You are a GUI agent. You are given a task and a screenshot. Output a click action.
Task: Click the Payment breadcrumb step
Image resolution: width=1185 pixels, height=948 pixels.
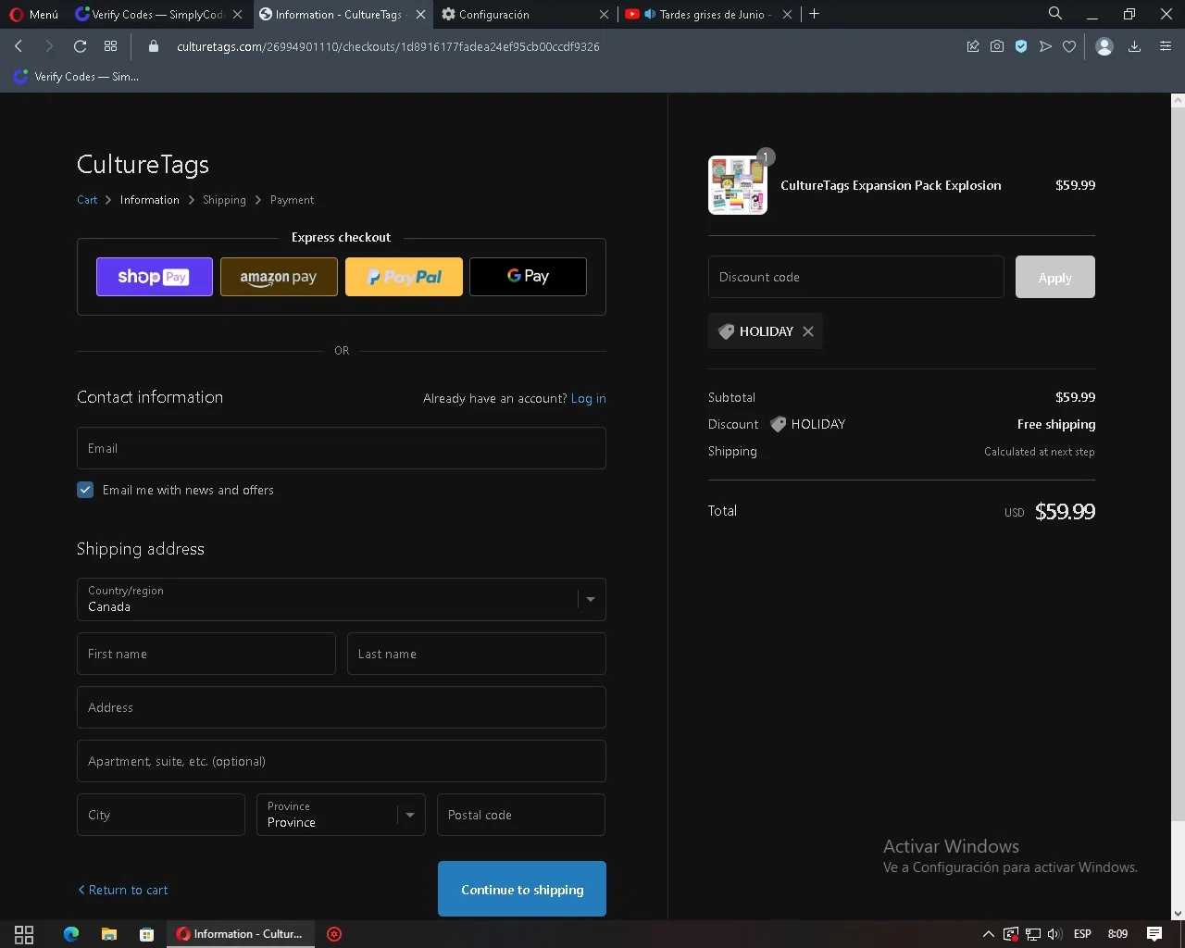pos(292,200)
